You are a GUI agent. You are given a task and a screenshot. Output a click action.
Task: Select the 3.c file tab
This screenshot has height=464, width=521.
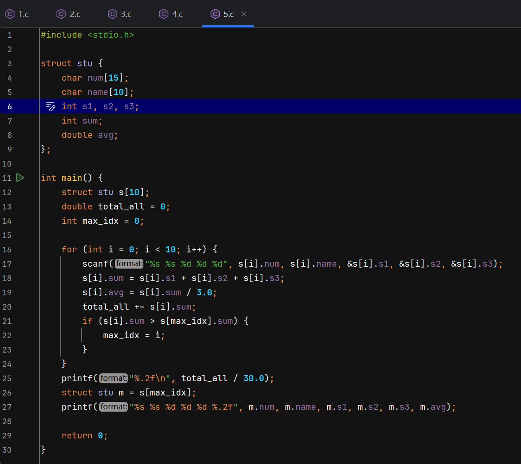[126, 14]
